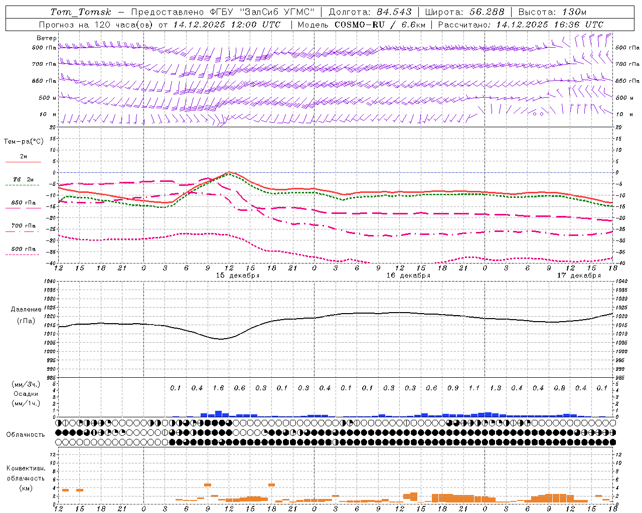642x513 pixels.
Task: Click the 1.1 precipitation value
Action: pyautogui.click(x=474, y=388)
